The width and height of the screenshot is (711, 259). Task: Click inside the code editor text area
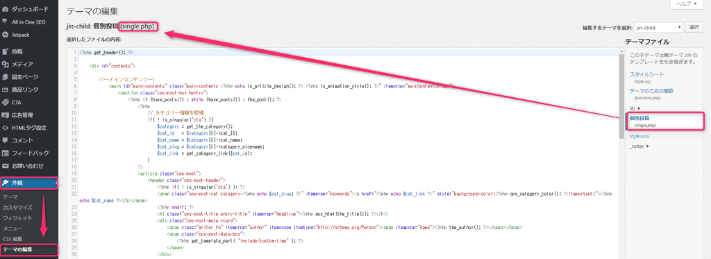(344, 154)
